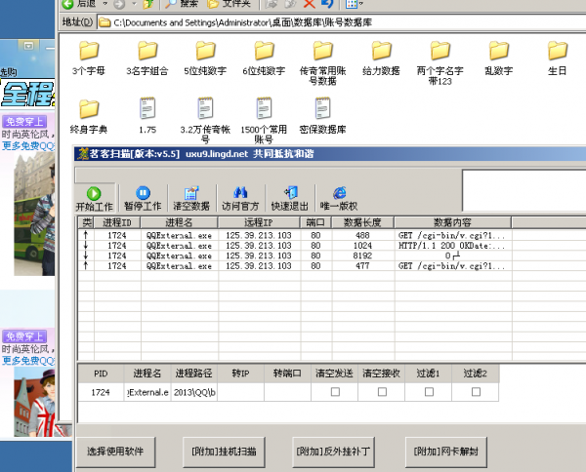The width and height of the screenshot is (586, 472).
Task: Select the 两个字名字带123 folder
Action: coord(439,62)
